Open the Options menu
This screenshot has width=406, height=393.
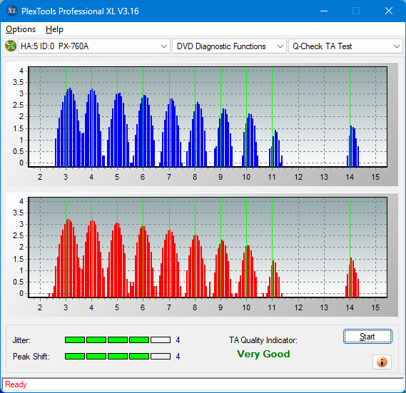tap(21, 29)
